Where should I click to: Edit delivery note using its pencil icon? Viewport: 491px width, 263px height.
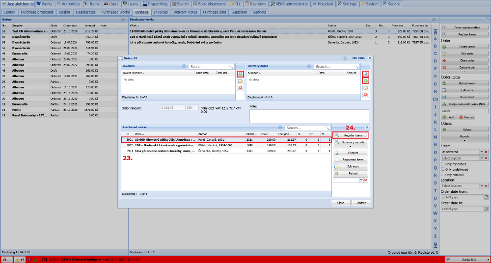coord(365,88)
